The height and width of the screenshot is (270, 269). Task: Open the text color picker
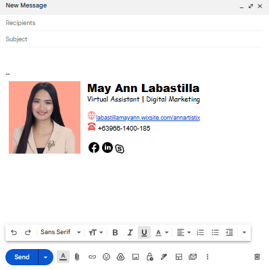(x=162, y=233)
